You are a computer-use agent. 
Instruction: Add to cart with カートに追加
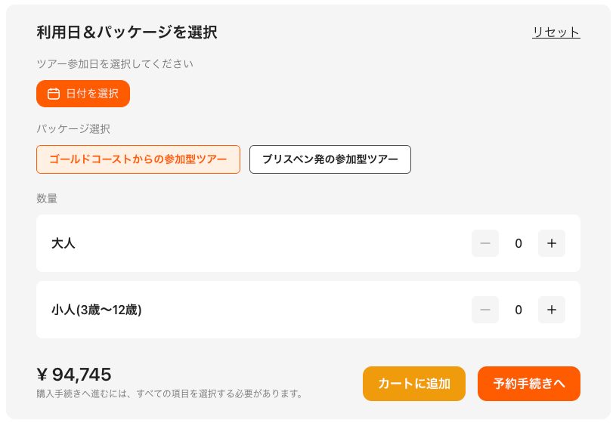pos(414,383)
